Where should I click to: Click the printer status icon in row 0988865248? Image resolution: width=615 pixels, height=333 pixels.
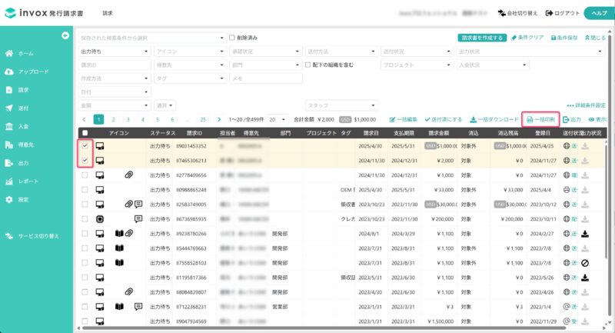click(567, 190)
